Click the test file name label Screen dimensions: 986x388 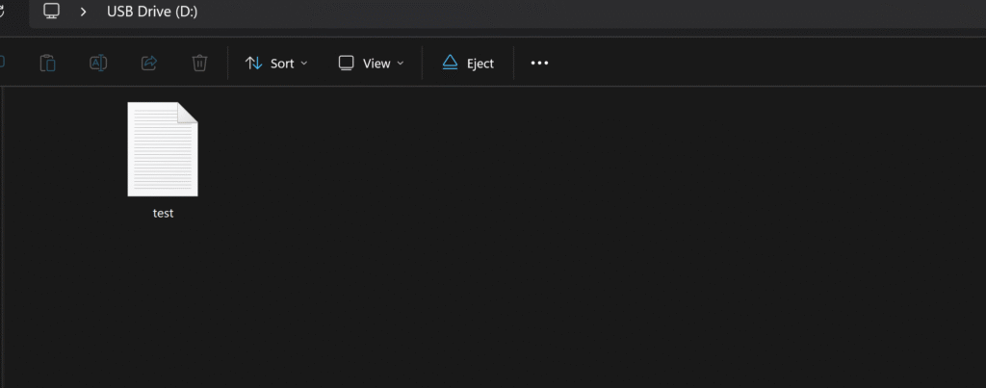[x=163, y=213]
